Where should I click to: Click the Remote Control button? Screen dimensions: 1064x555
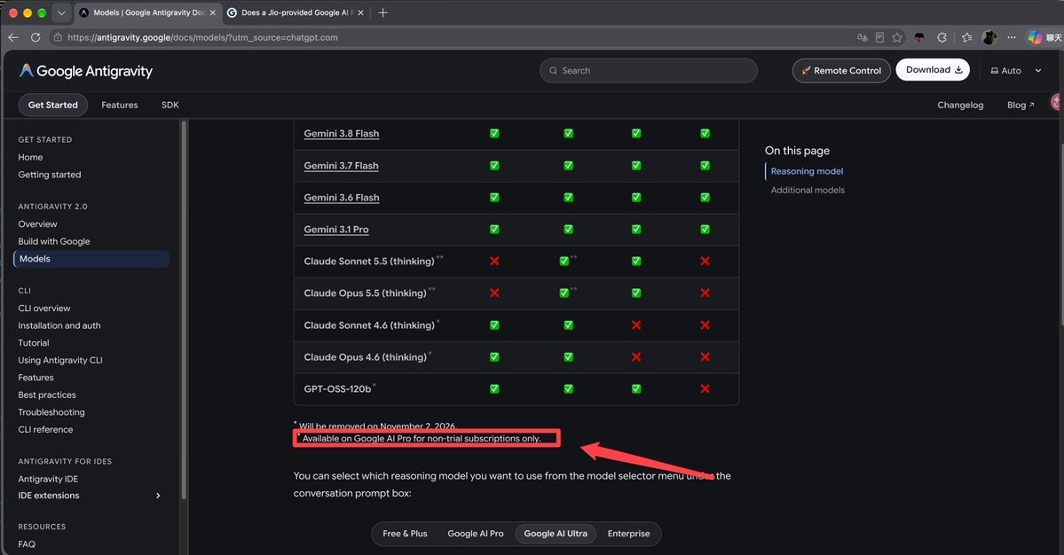tap(841, 70)
